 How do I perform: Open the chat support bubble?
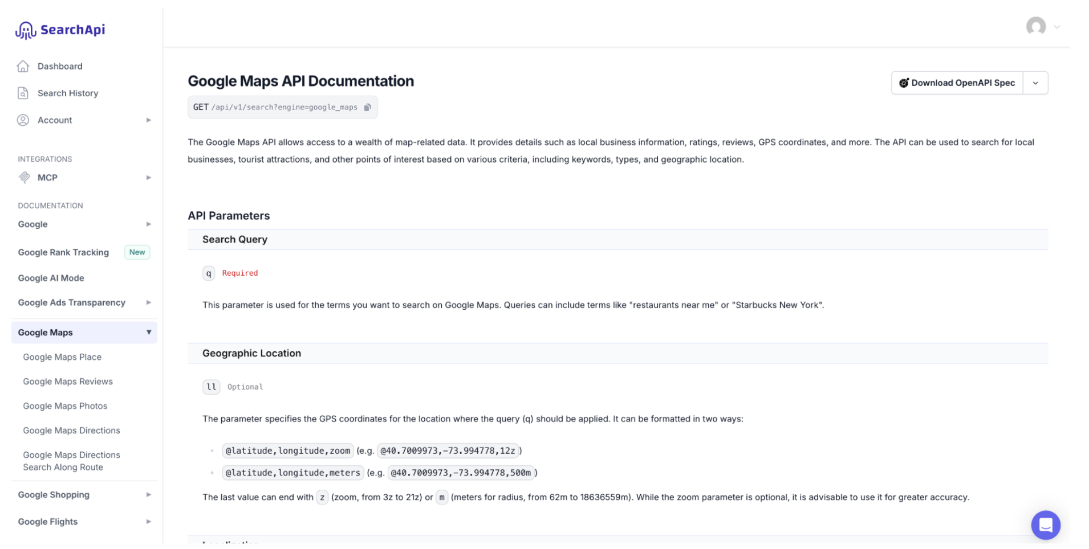pos(1045,525)
